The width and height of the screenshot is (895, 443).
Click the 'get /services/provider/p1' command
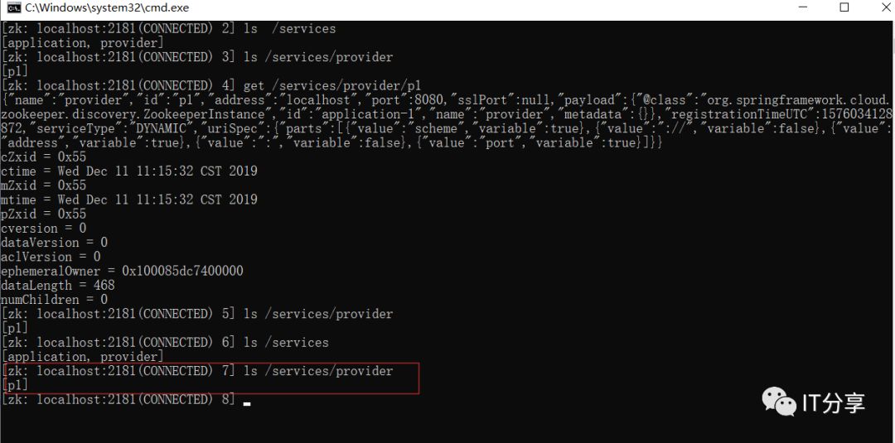point(332,85)
